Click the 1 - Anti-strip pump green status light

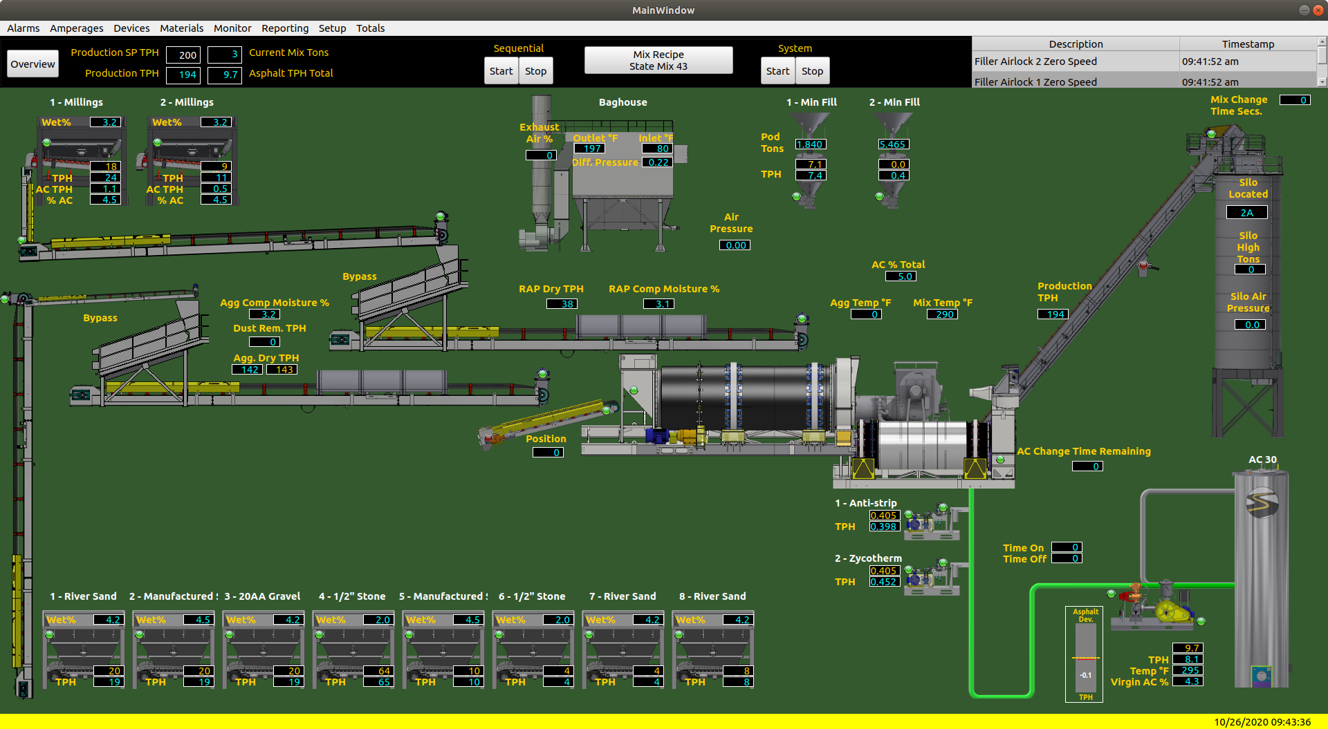[x=908, y=514]
